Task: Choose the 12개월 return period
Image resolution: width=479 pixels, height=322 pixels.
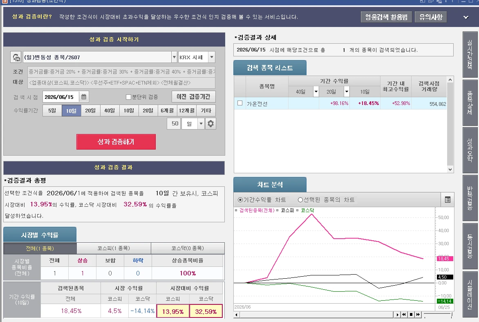Action: [187, 111]
